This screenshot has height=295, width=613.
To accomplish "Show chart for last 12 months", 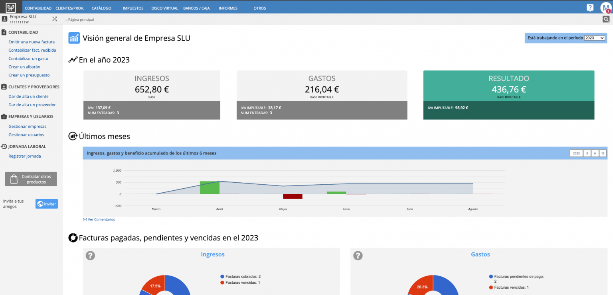I will click(603, 153).
